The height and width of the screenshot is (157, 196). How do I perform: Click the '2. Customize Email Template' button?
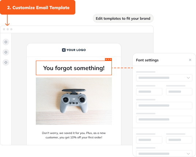tap(38, 7)
